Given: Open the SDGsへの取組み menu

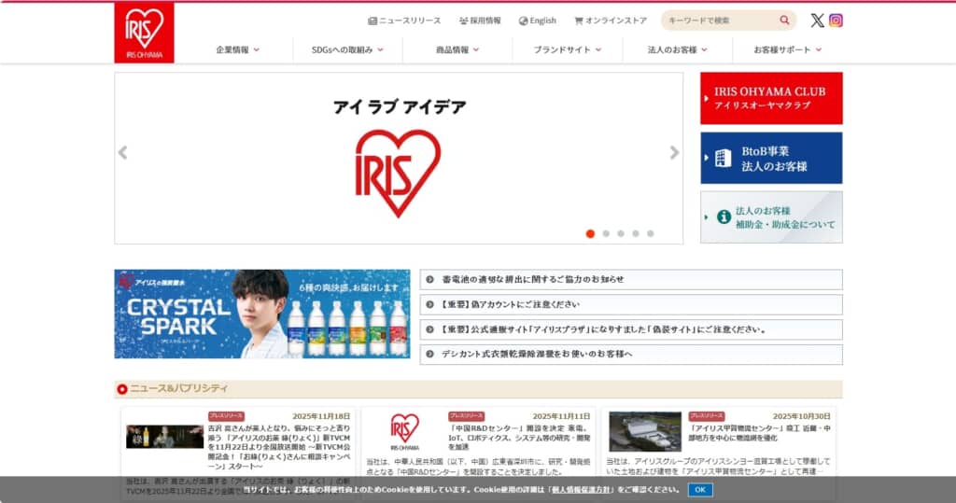Looking at the screenshot, I should click(x=347, y=49).
